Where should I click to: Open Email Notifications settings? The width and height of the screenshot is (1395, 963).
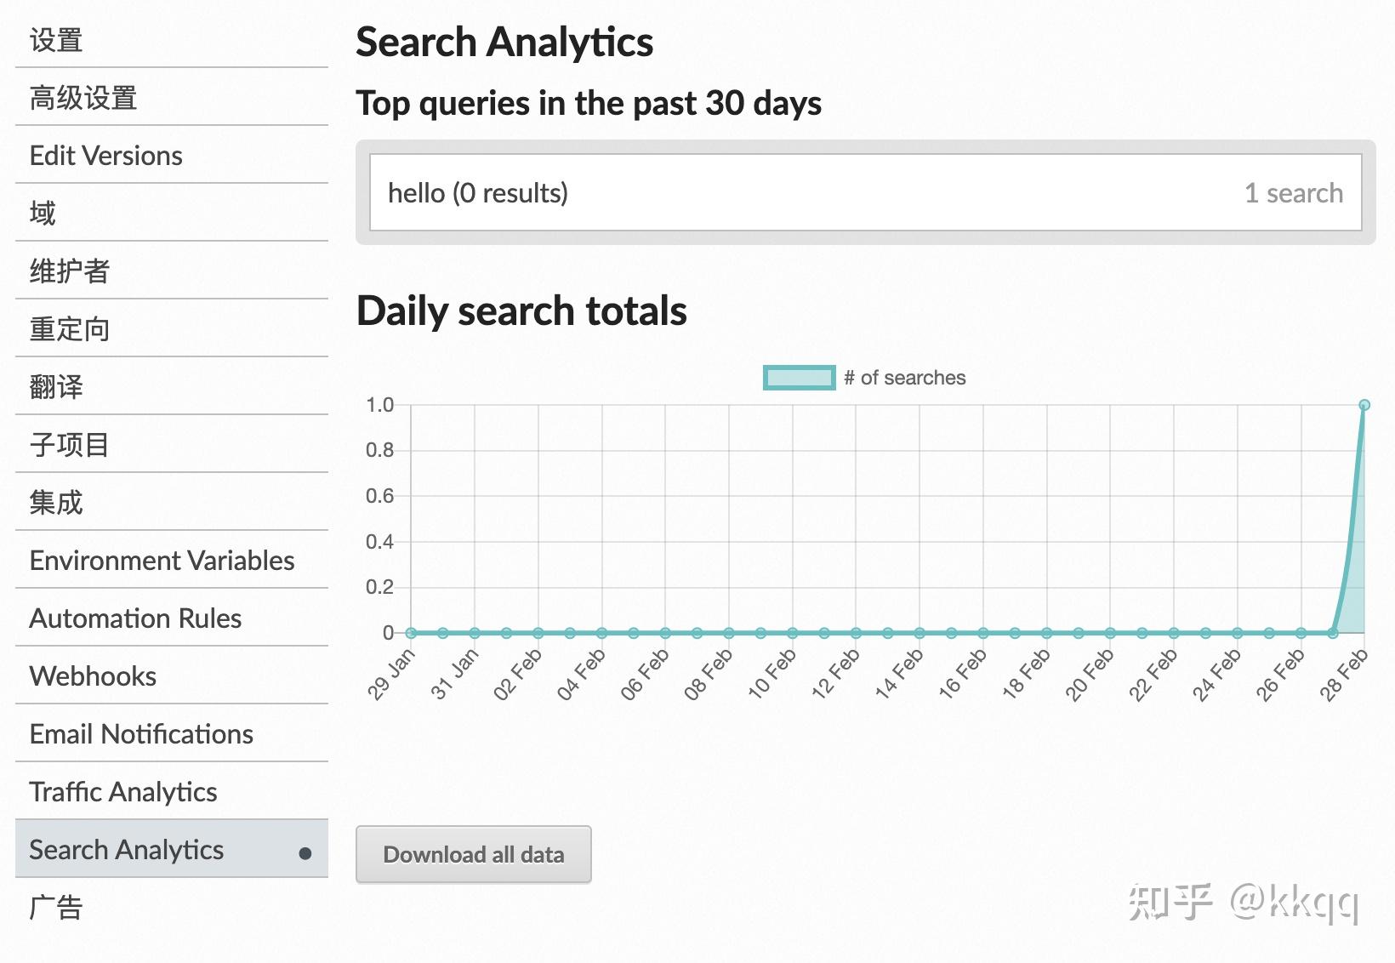(x=142, y=734)
